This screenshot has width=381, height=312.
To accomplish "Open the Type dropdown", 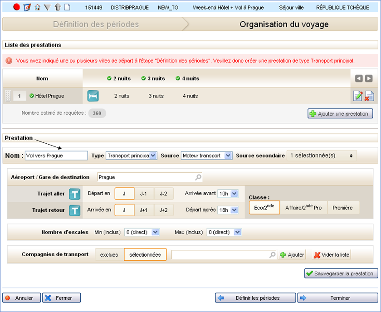I will click(131, 156).
